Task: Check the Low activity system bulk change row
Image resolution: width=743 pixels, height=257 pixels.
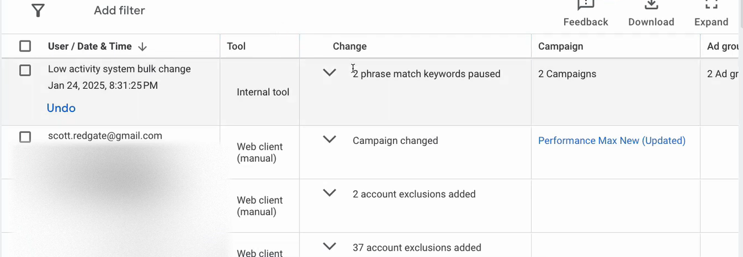Action: (x=25, y=70)
